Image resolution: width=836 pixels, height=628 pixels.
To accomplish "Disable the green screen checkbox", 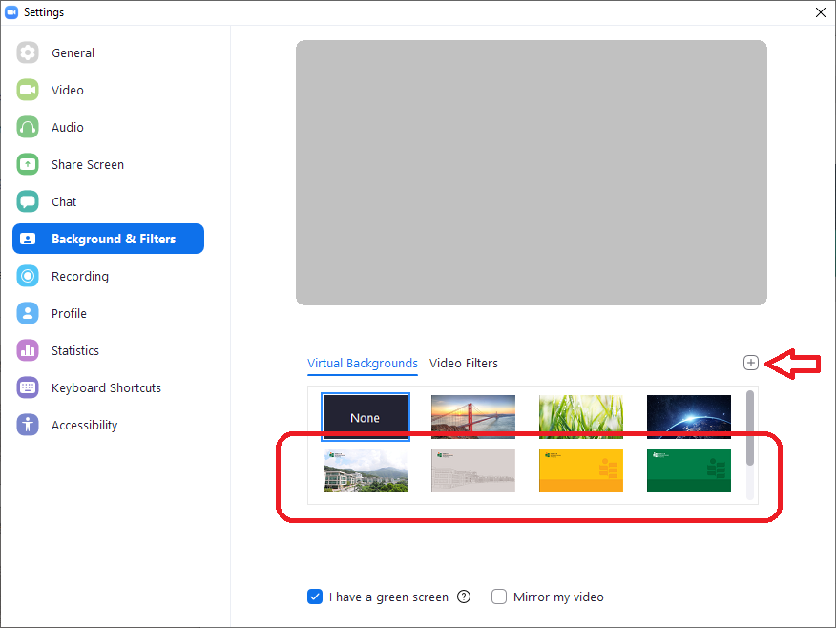I will (315, 597).
